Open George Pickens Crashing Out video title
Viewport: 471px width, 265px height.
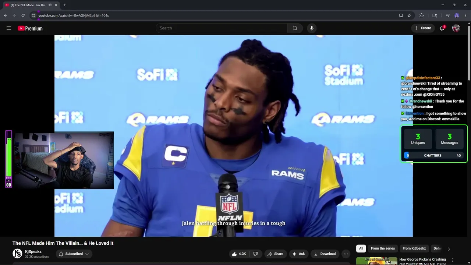(x=422, y=261)
